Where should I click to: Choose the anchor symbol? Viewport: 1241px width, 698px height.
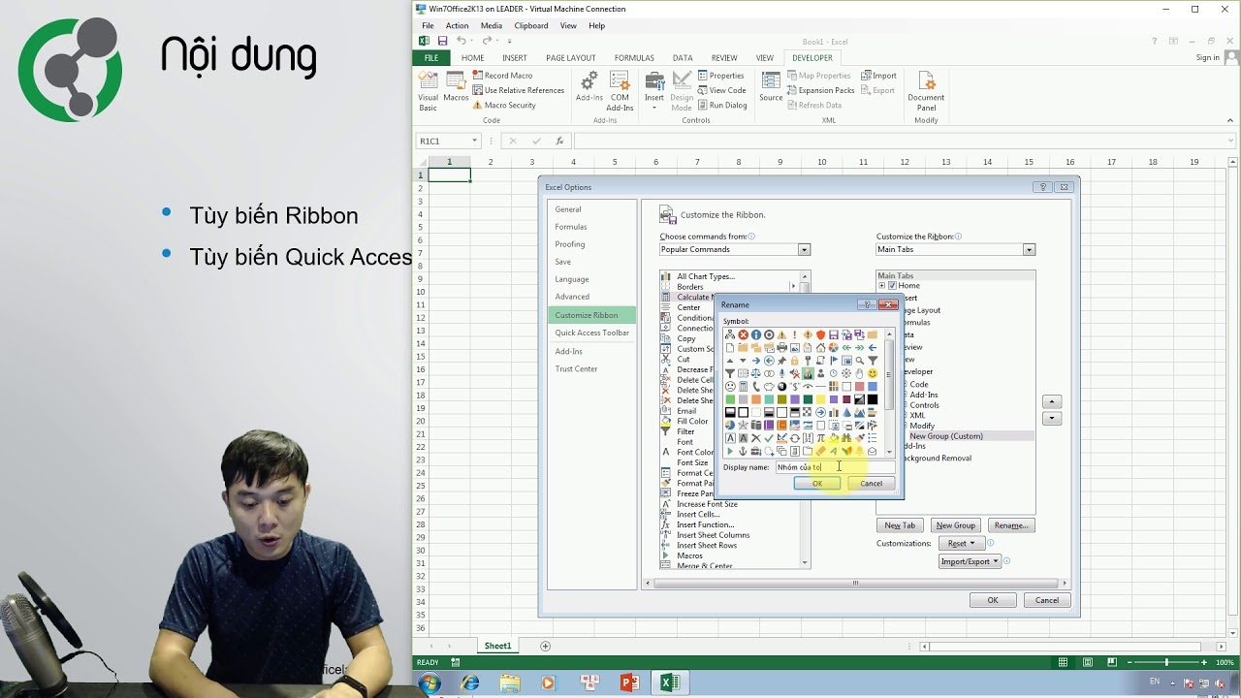click(744, 451)
